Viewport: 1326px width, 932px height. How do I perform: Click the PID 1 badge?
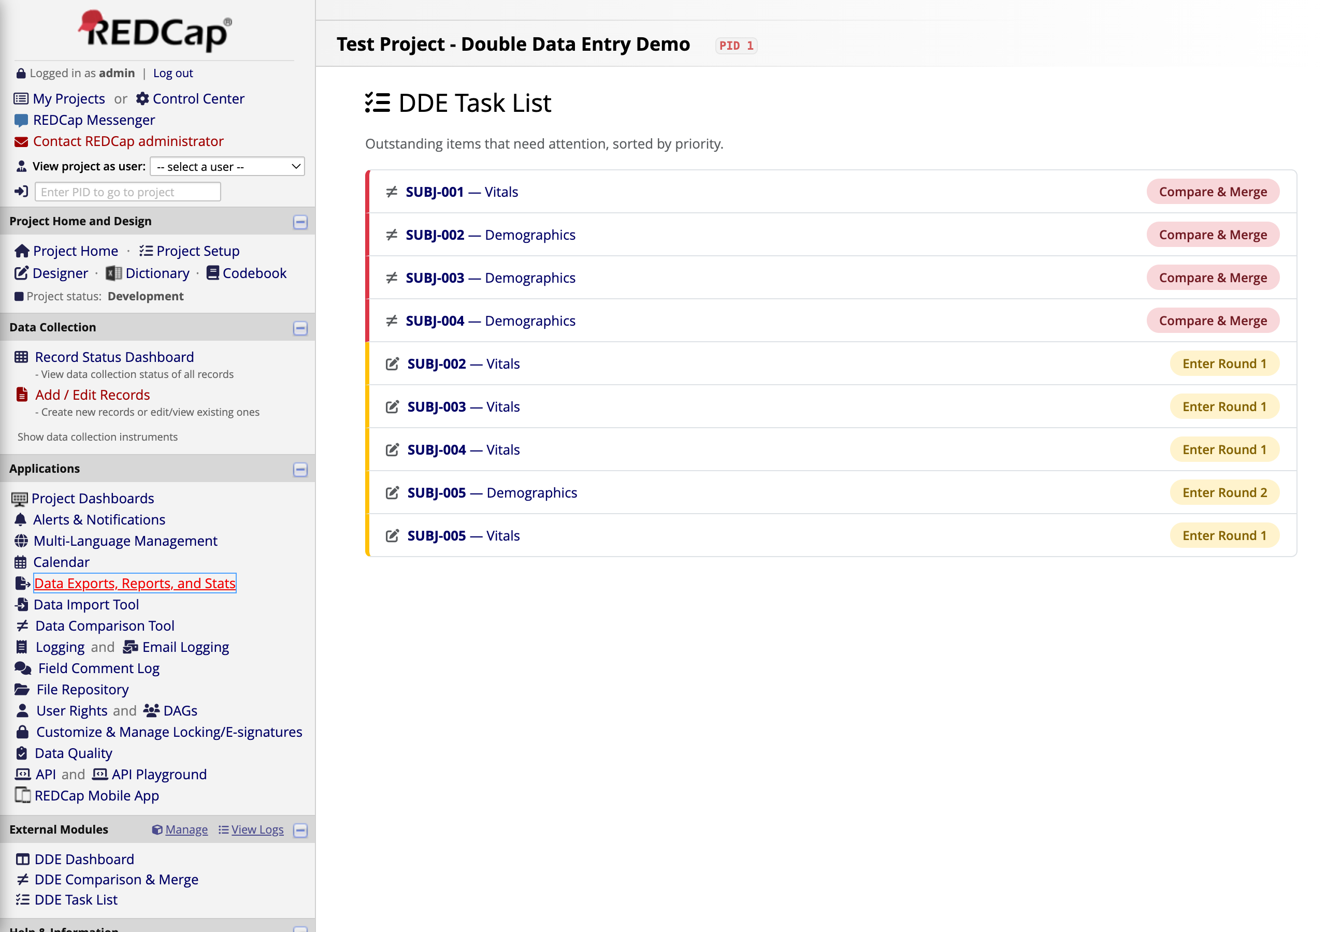point(737,46)
